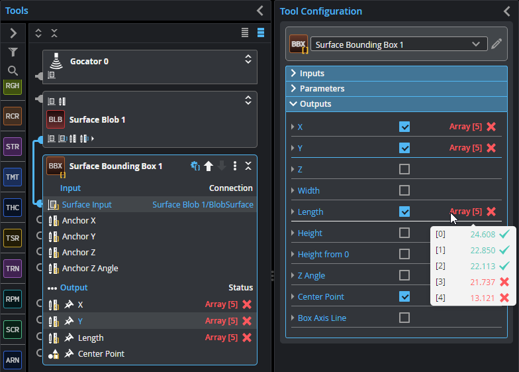Choose the RPM tool icon
Viewport: 519px width, 372px height.
click(13, 299)
